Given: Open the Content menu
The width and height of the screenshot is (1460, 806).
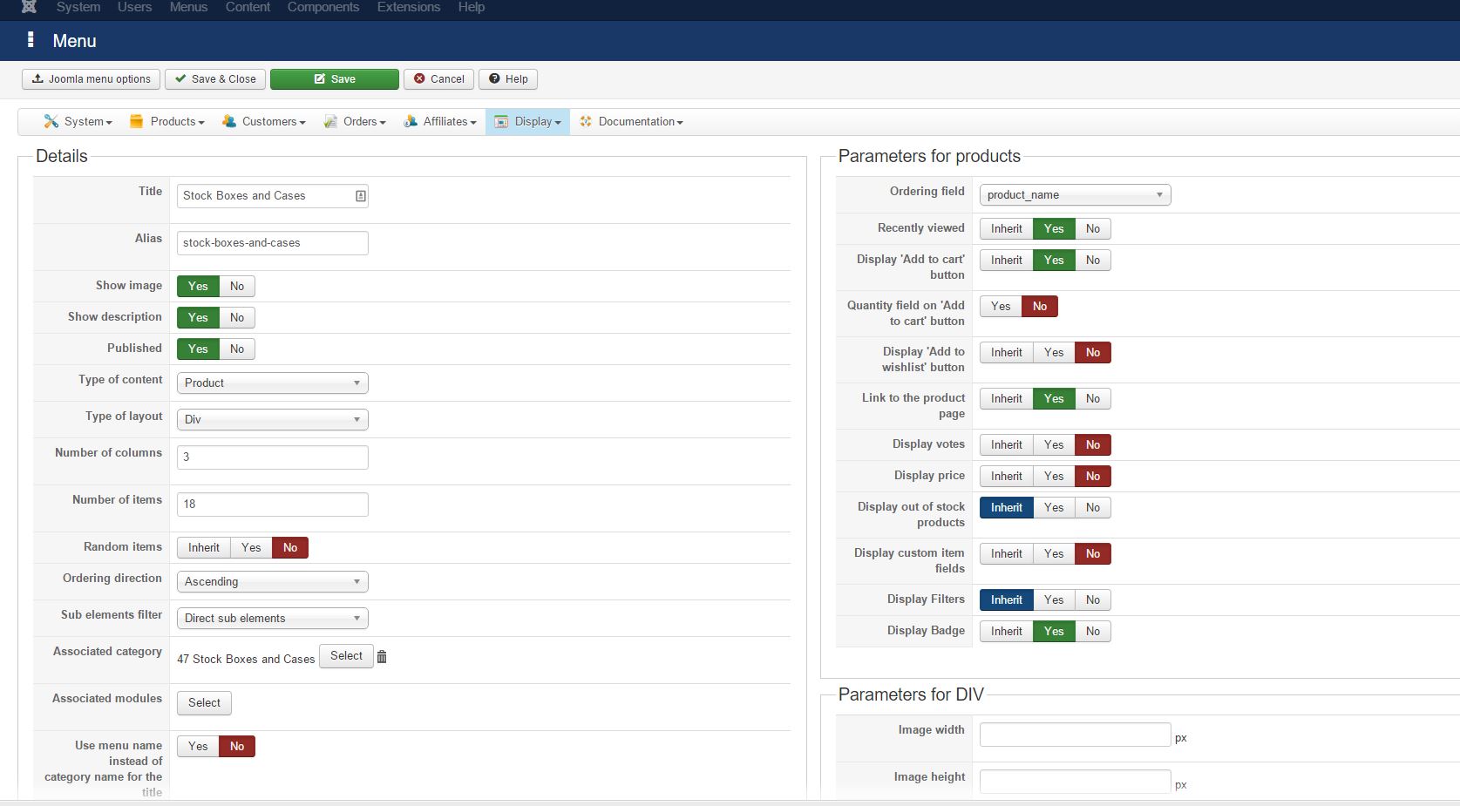Looking at the screenshot, I should click(x=248, y=7).
